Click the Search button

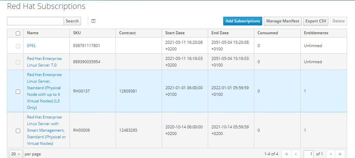72,21
